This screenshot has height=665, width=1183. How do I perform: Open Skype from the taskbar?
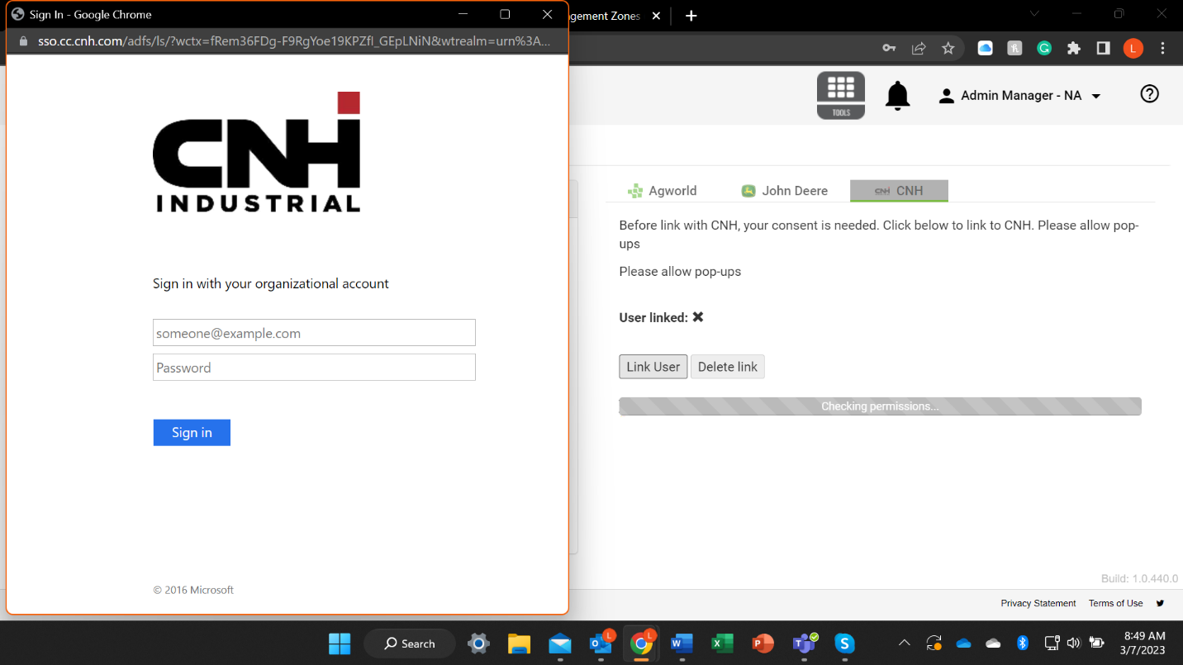844,644
